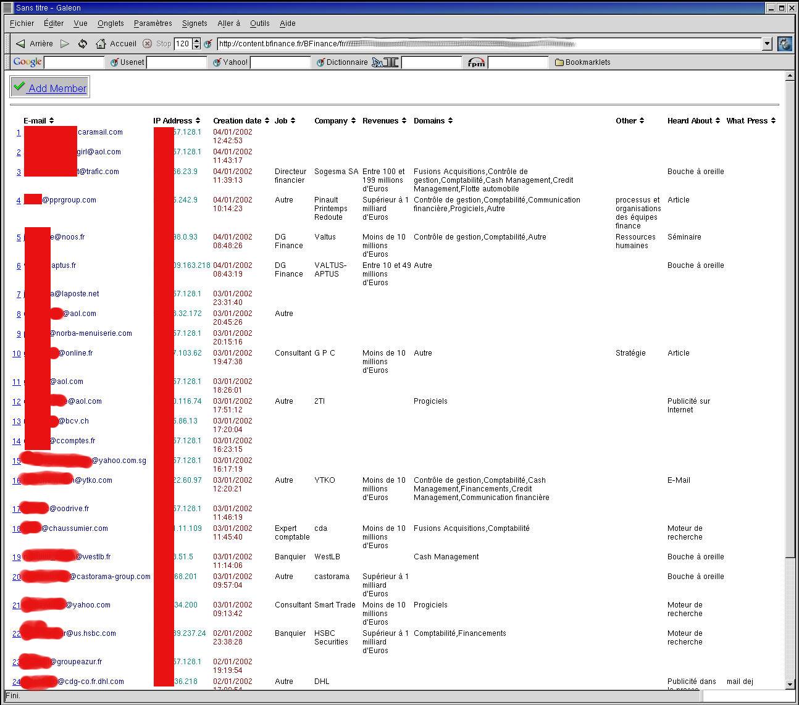The width and height of the screenshot is (799, 705).
Task: Click the Google search input field
Action: [x=74, y=62]
